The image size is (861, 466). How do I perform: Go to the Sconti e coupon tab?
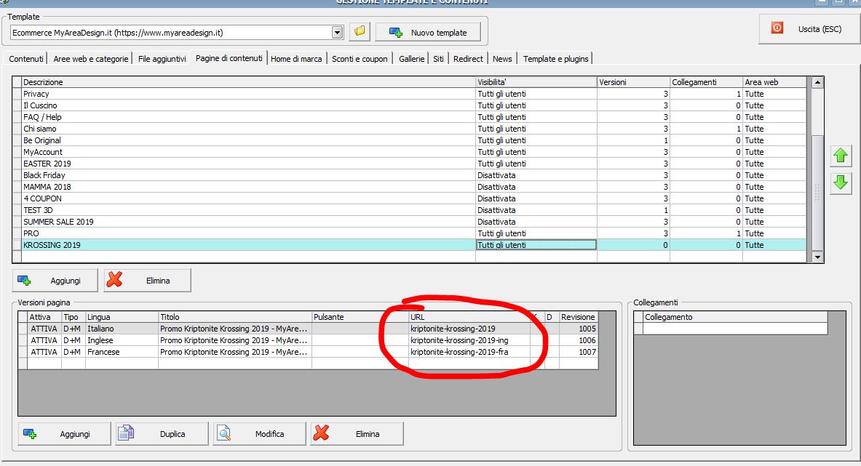click(360, 59)
